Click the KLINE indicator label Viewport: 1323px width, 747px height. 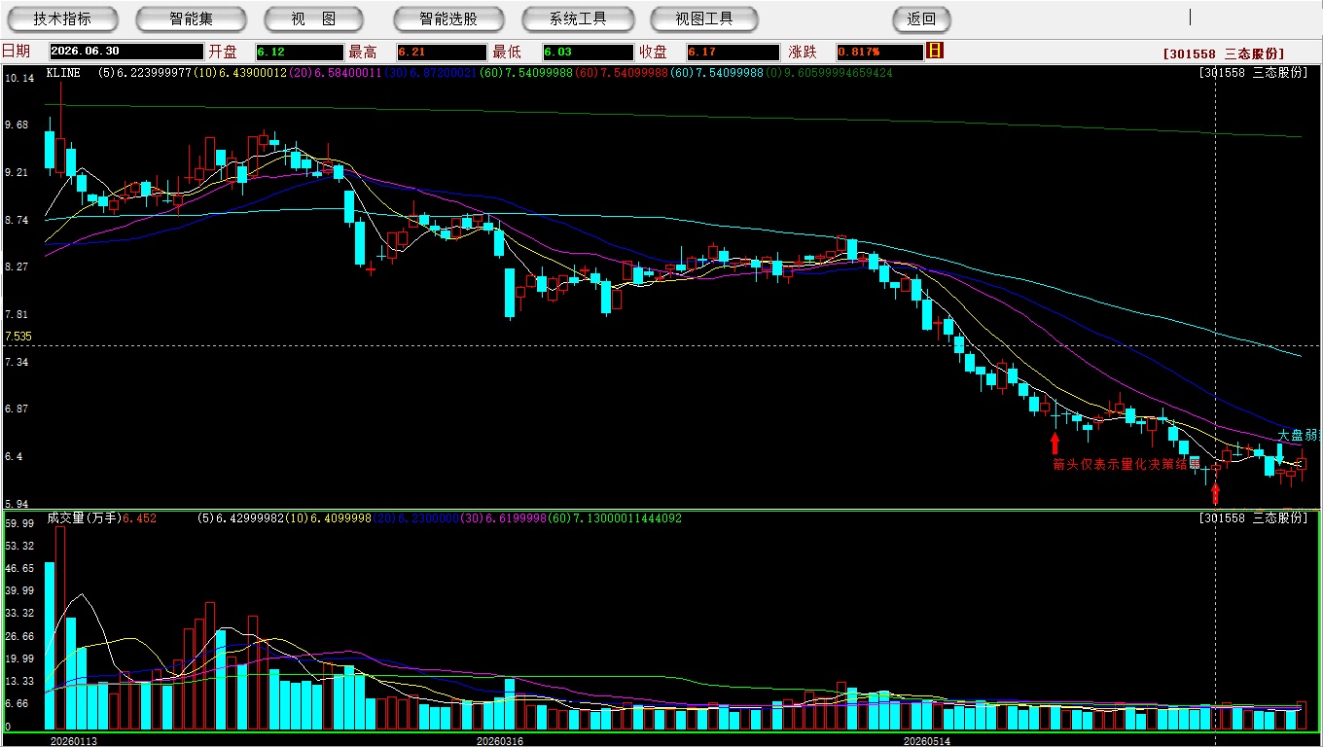coord(63,73)
